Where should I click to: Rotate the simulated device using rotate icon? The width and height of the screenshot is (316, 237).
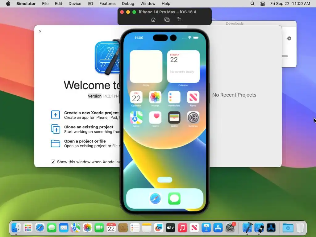pyautogui.click(x=179, y=19)
